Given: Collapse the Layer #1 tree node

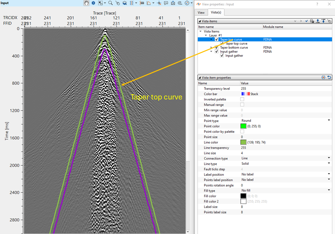Looking at the screenshot, I should pos(206,35).
